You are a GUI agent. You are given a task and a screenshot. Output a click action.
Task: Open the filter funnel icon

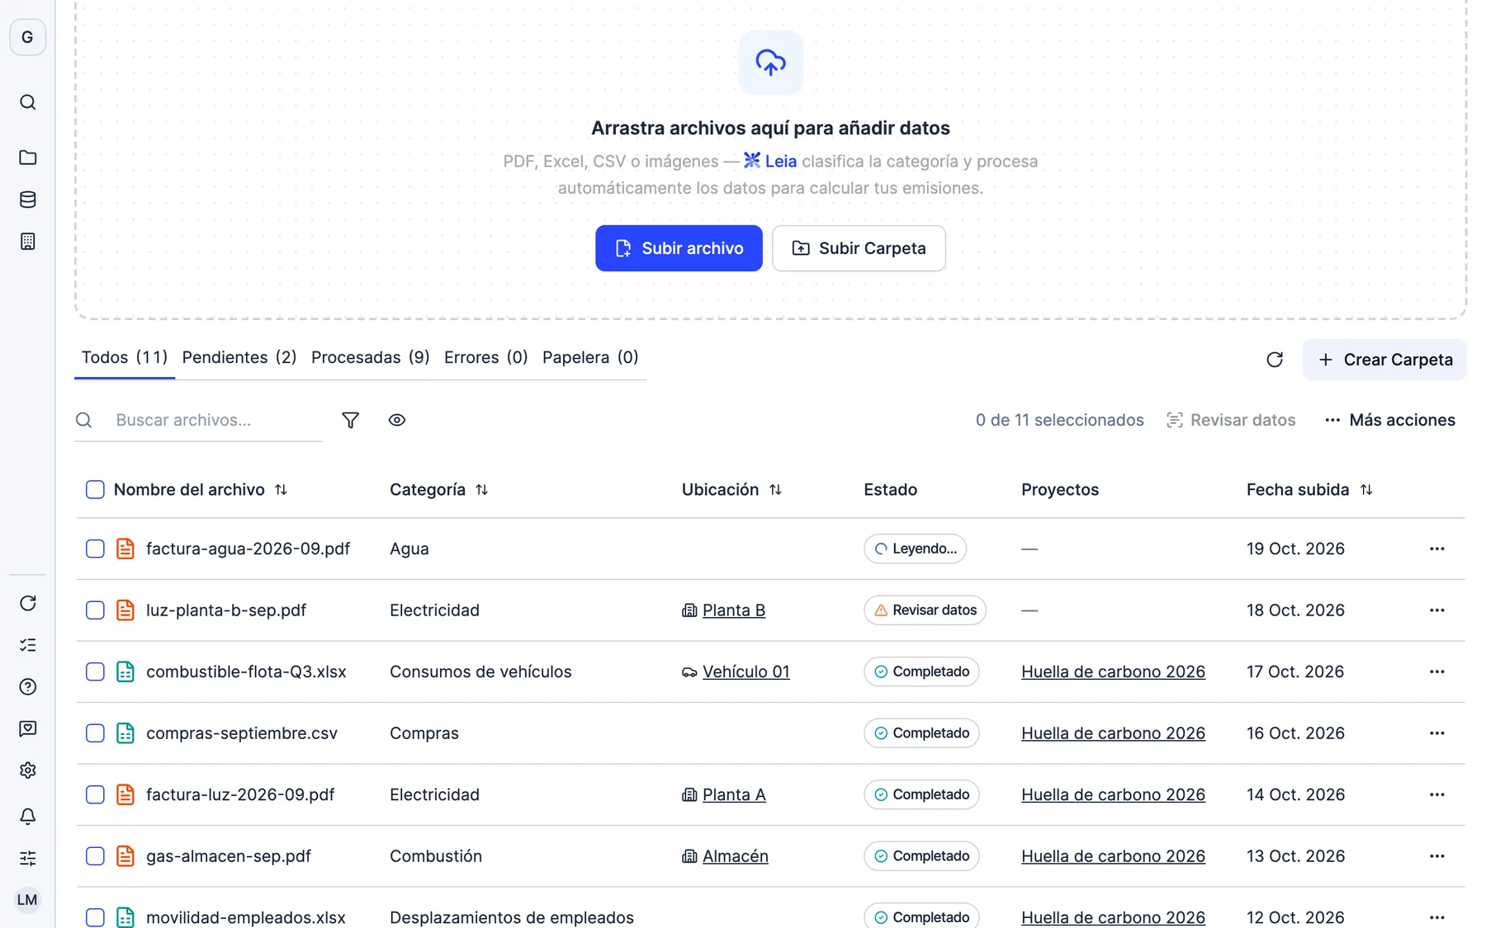[350, 420]
